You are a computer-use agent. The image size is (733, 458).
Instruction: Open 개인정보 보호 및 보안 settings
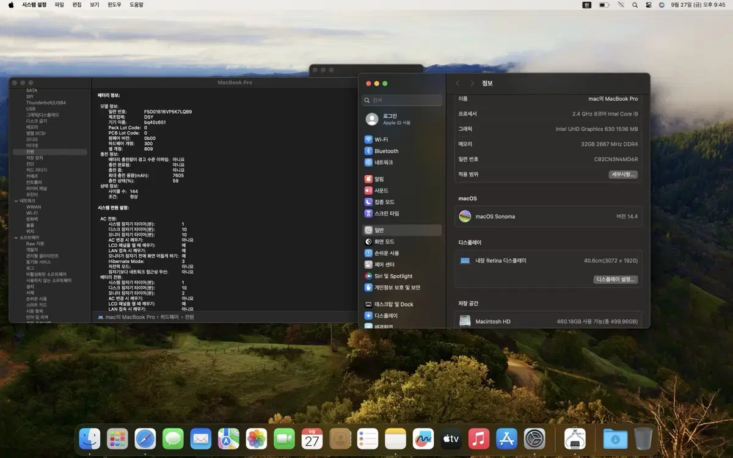[x=403, y=288]
